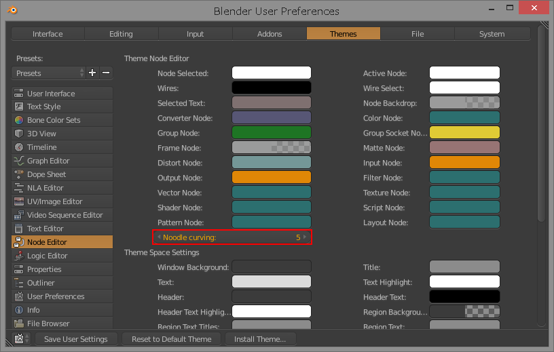This screenshot has width=554, height=352.
Task: Click the Video Sequence Editor icon
Action: coord(19,215)
